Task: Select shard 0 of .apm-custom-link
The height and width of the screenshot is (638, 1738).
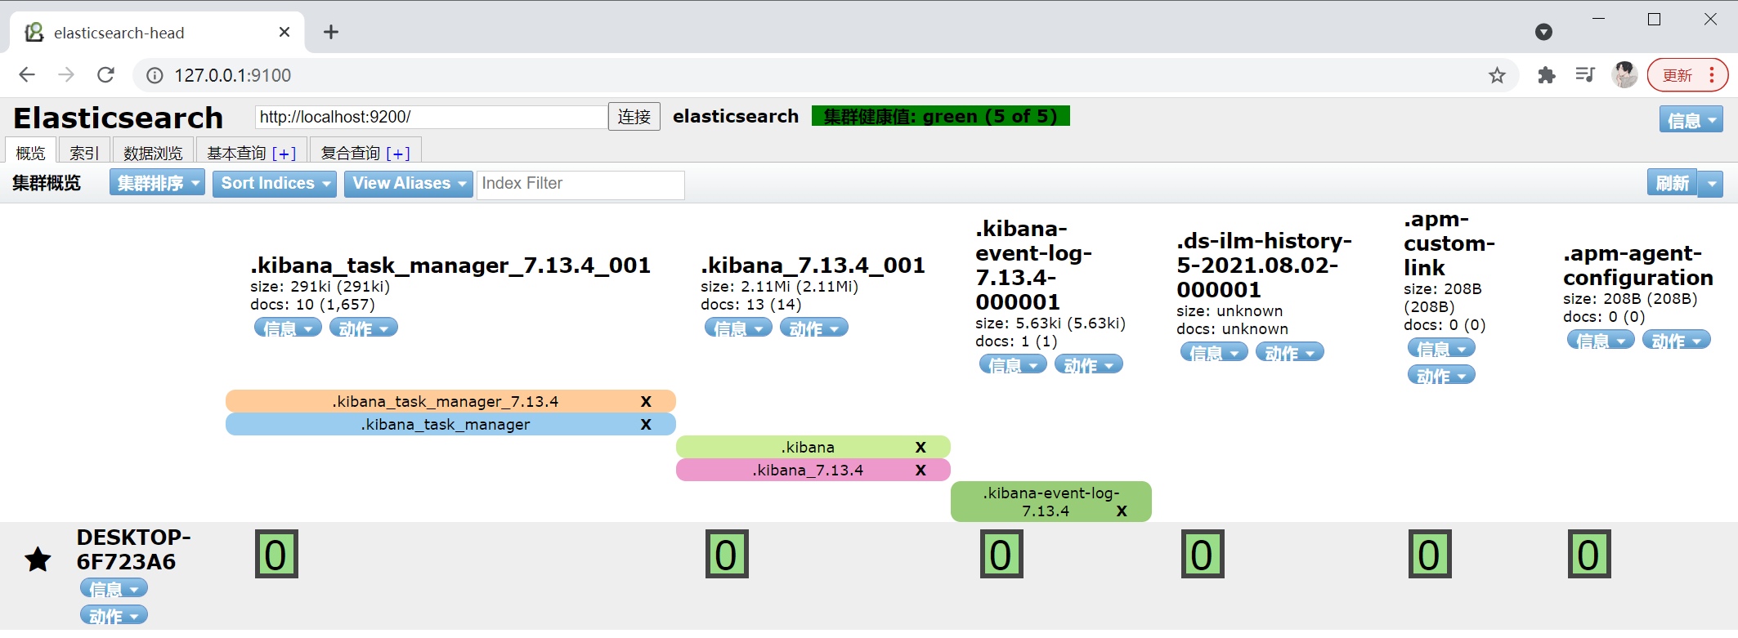Action: coord(1430,554)
